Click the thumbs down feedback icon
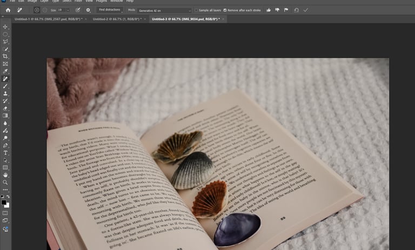The image size is (415, 250). pyautogui.click(x=277, y=10)
